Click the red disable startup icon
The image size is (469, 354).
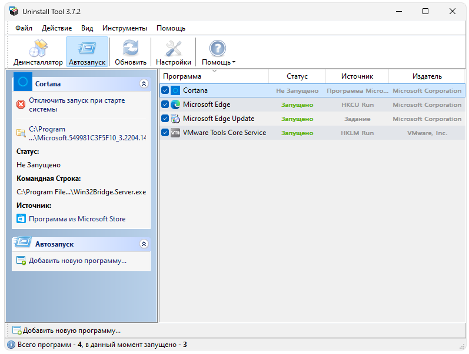tap(21, 104)
